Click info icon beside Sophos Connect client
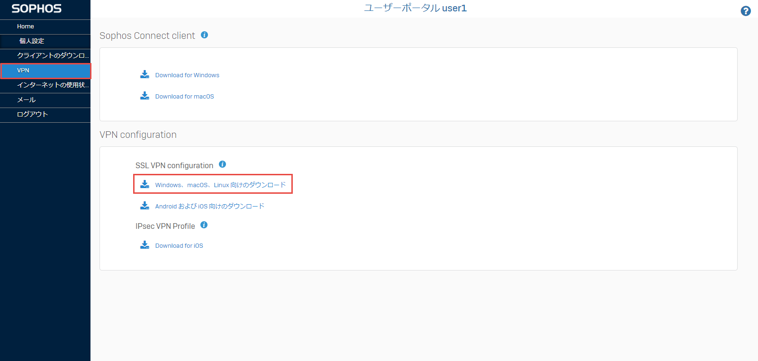This screenshot has height=361, width=758. 204,35
